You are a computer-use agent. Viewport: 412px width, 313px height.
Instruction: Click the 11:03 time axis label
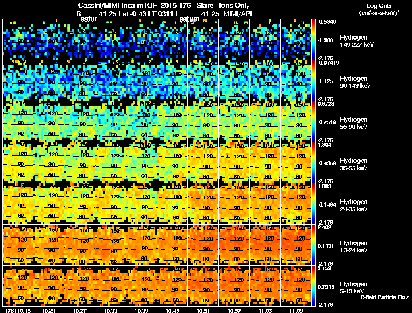pyautogui.click(x=265, y=310)
